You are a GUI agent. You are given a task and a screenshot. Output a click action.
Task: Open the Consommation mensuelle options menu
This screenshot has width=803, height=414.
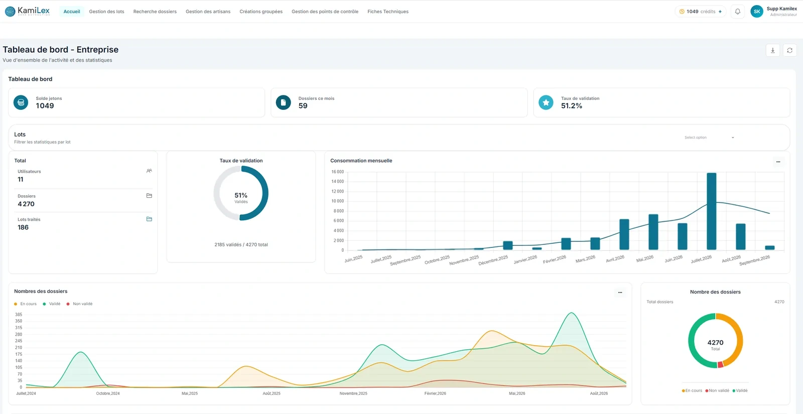coord(778,162)
